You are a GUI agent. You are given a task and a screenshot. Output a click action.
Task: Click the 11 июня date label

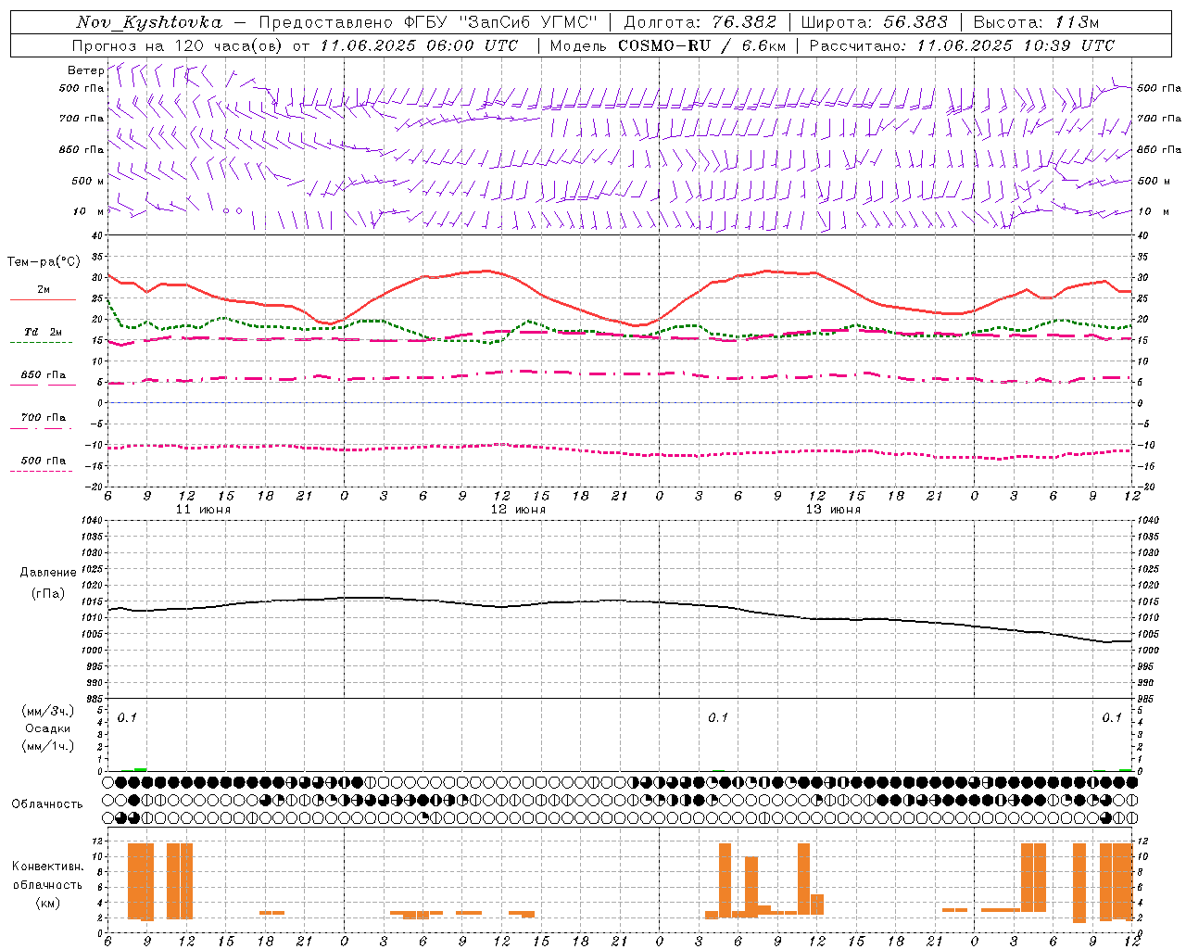203,510
